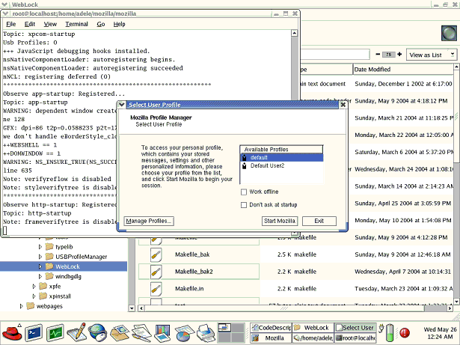
Task: Select the Default User2 profile
Action: (x=282, y=166)
